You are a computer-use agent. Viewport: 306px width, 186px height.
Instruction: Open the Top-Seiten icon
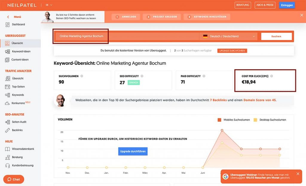click(7, 87)
